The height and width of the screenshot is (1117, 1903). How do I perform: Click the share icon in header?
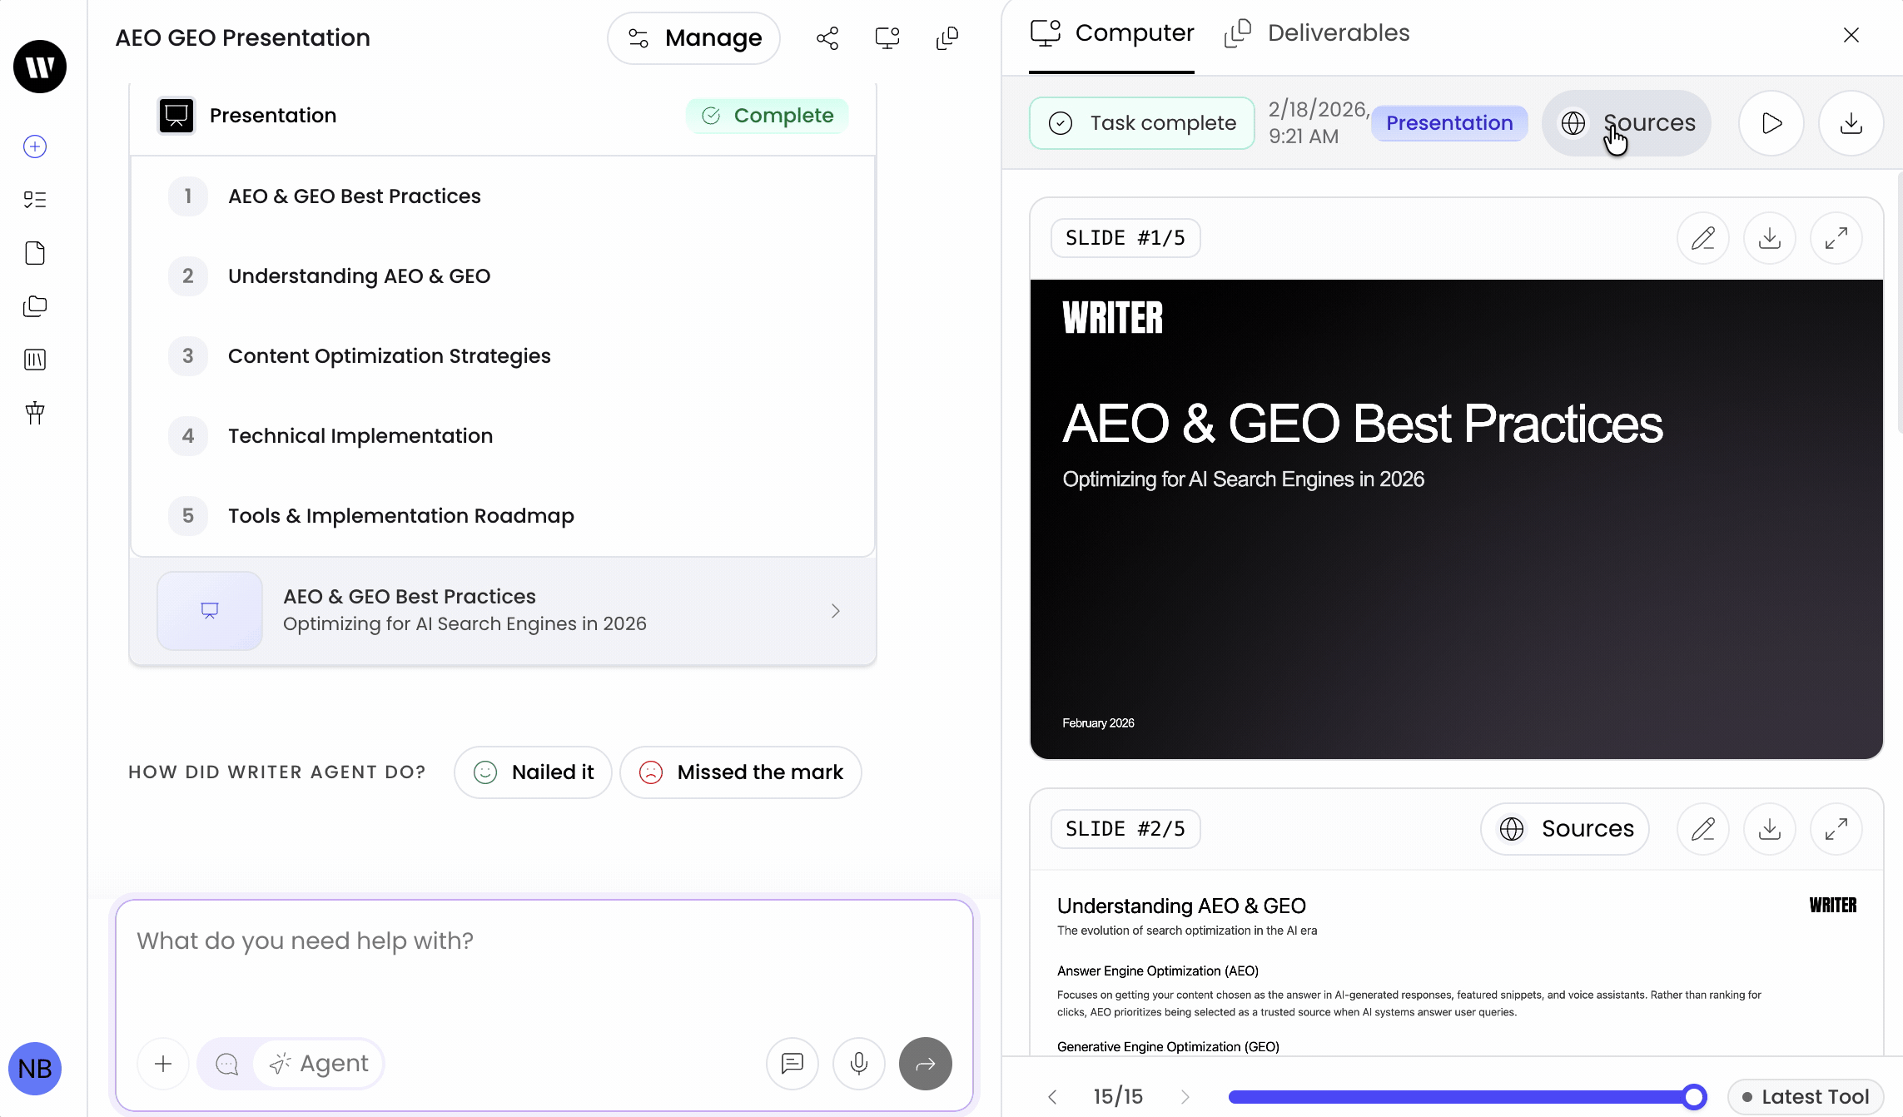click(x=827, y=38)
